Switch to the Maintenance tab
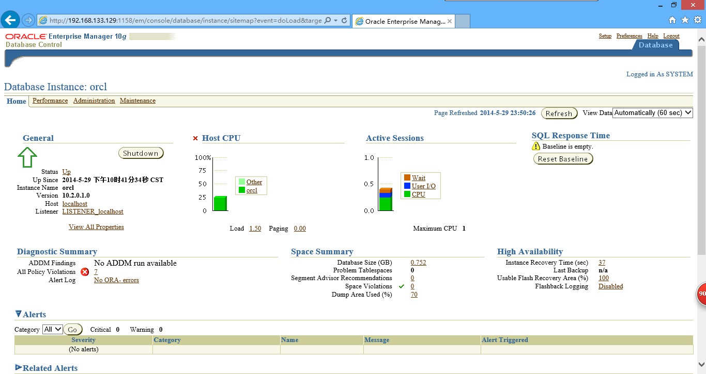The width and height of the screenshot is (706, 374). coord(137,101)
